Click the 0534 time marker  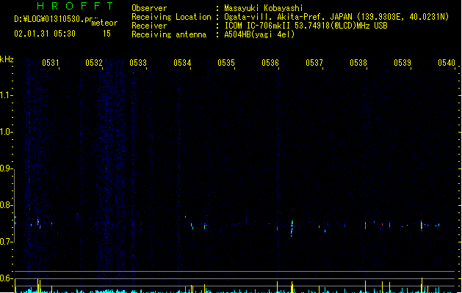pyautogui.click(x=182, y=62)
